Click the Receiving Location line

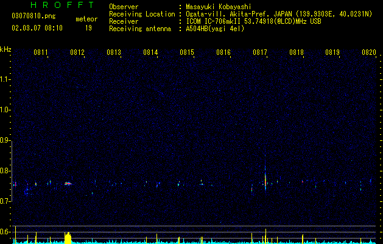241,14
